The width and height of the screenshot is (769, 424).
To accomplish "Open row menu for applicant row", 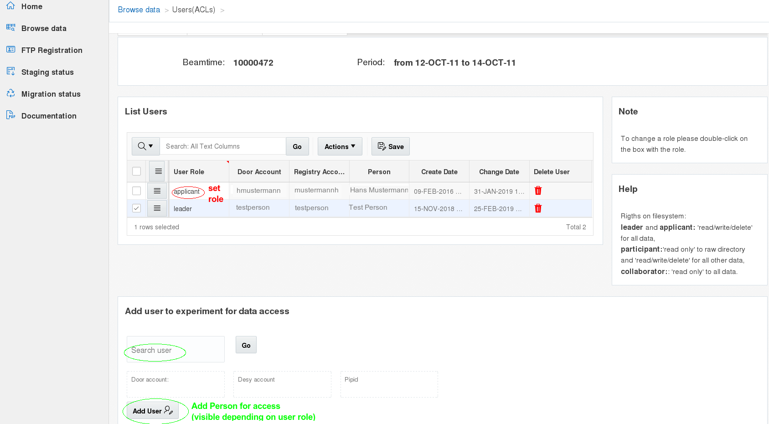I will (x=157, y=191).
